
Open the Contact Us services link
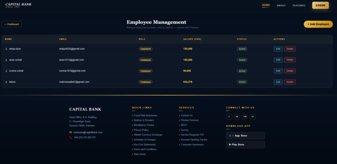tap(187, 115)
